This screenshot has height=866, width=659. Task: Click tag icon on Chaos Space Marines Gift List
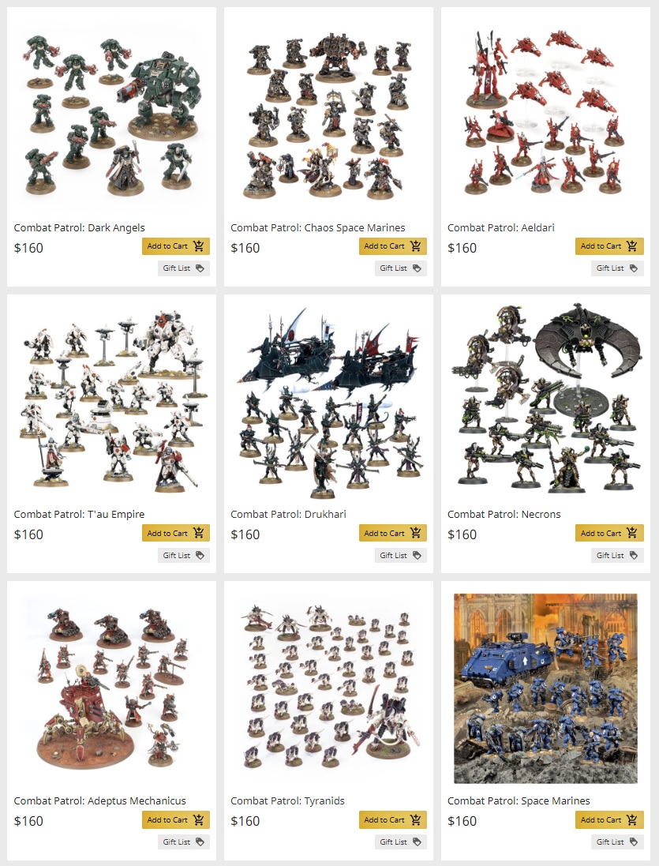coord(417,268)
